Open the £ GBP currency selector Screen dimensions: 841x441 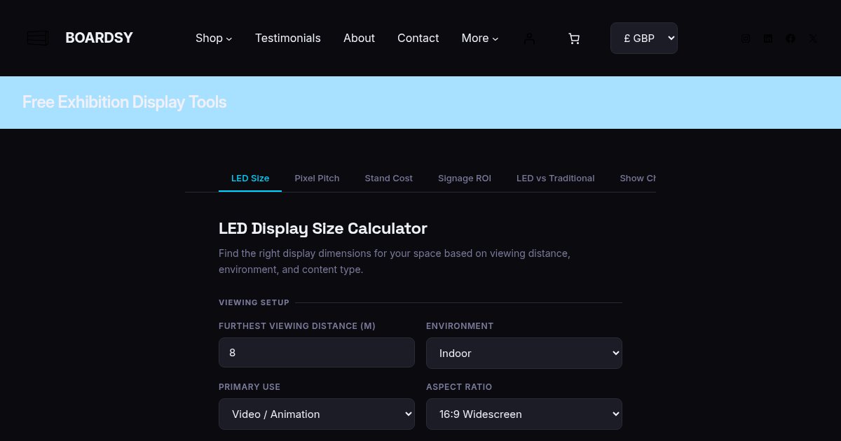[x=644, y=38]
